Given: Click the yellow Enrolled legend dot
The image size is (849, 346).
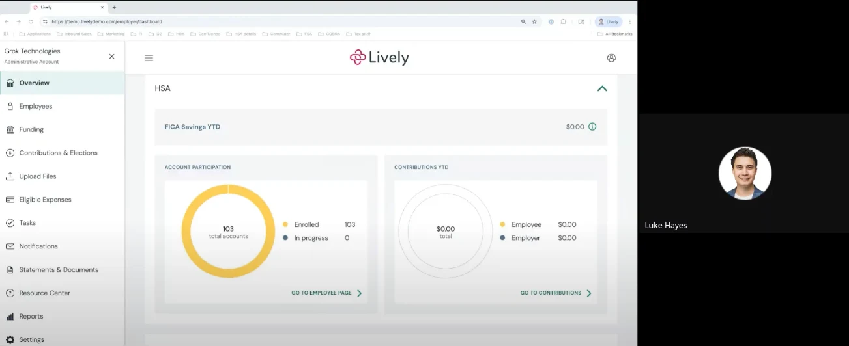Looking at the screenshot, I should (285, 224).
